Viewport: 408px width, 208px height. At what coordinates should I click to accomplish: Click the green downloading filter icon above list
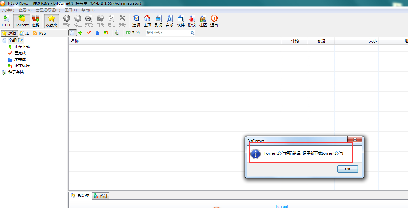tap(81, 33)
